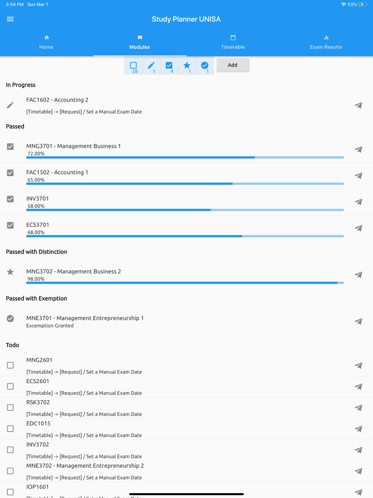Tap paper plane icon for FAC1502
373x498 pixels.
point(358,175)
